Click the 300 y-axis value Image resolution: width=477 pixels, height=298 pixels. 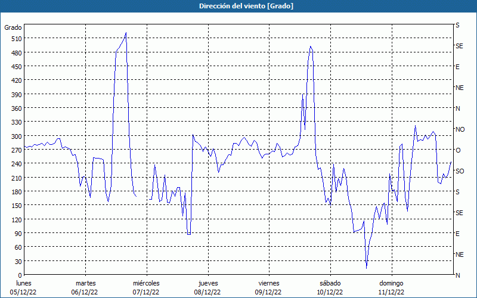(17, 136)
